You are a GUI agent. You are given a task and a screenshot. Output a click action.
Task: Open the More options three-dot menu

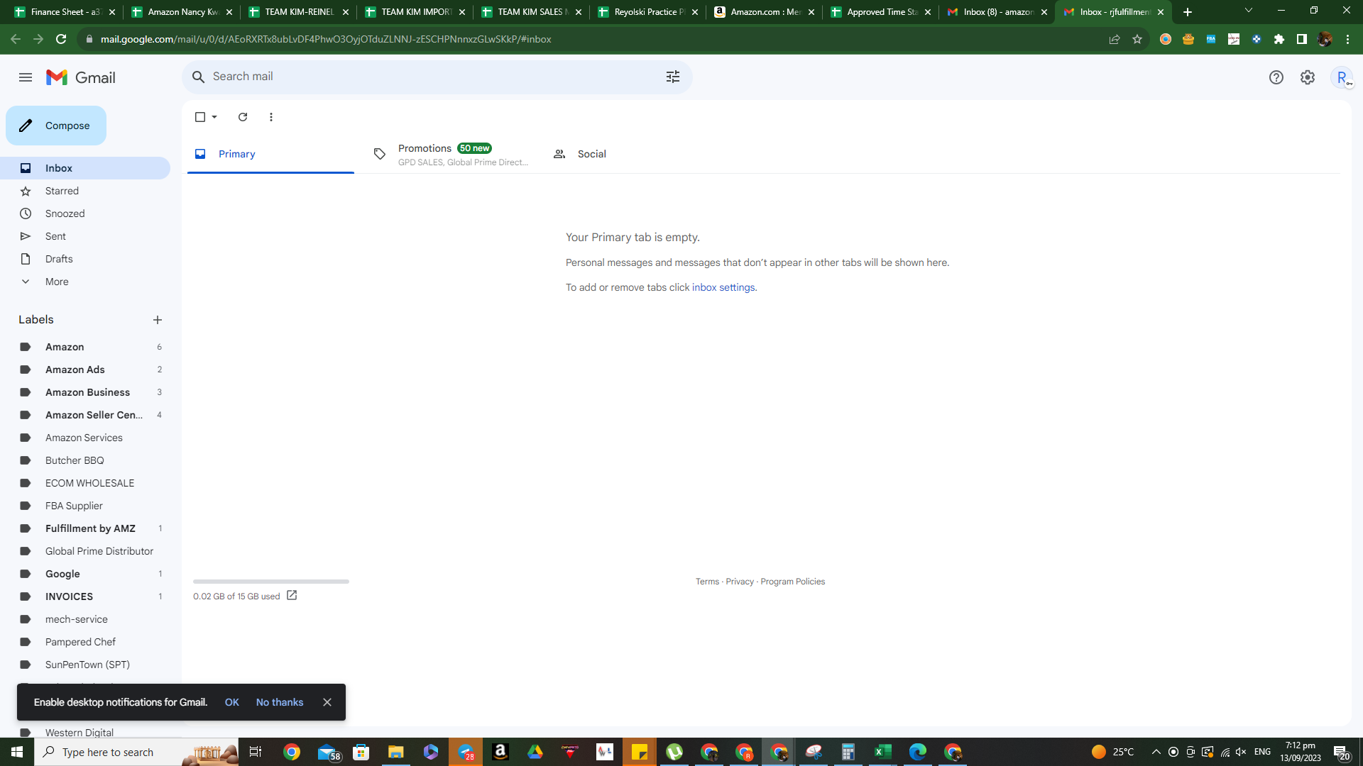(x=271, y=117)
